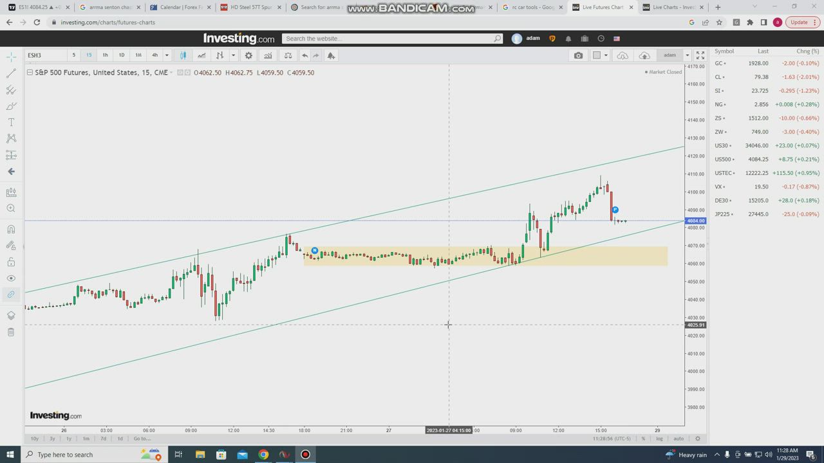Take a chart snapshot with camera icon
Viewport: 824px width, 463px height.
pos(578,55)
